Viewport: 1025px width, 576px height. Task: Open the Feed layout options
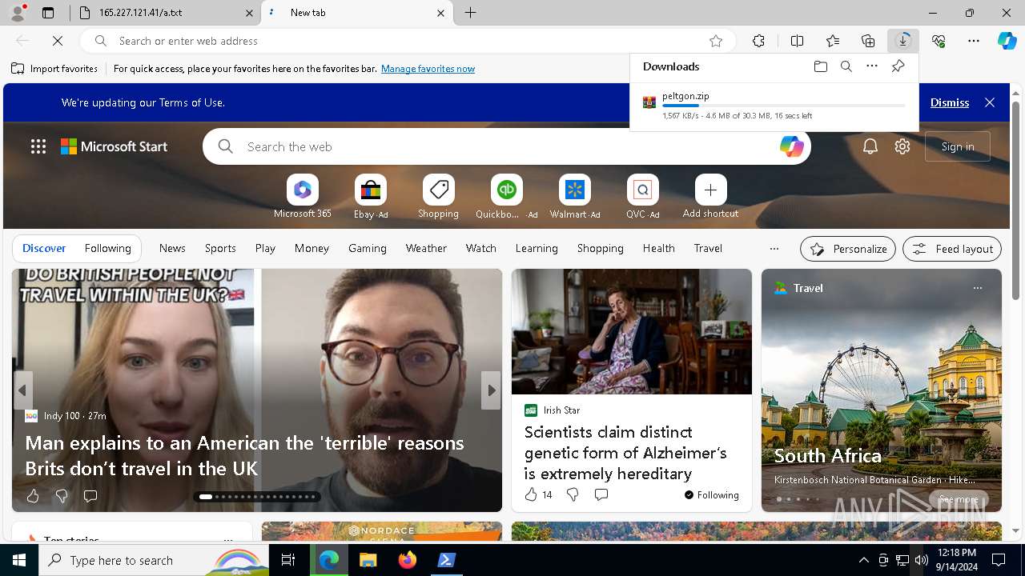[x=952, y=249]
